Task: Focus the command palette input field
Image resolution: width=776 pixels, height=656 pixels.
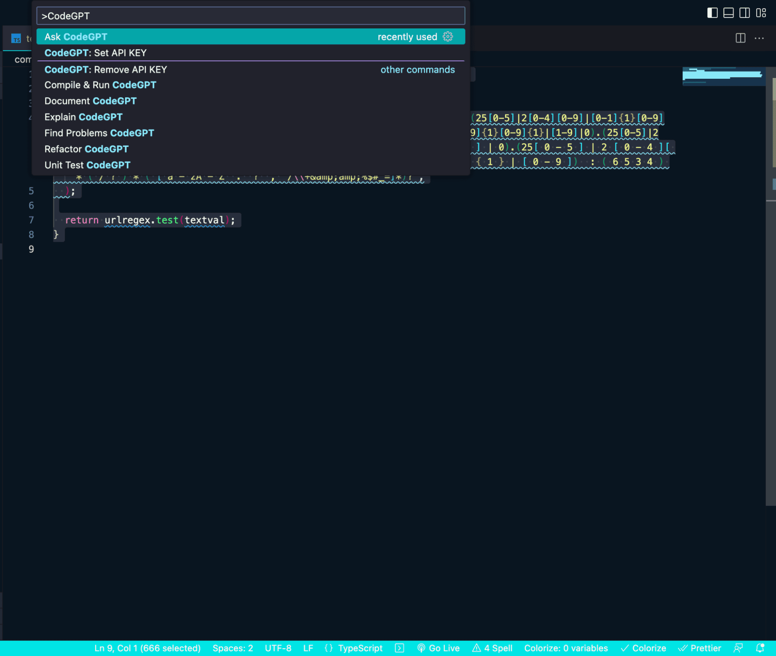Action: (250, 16)
